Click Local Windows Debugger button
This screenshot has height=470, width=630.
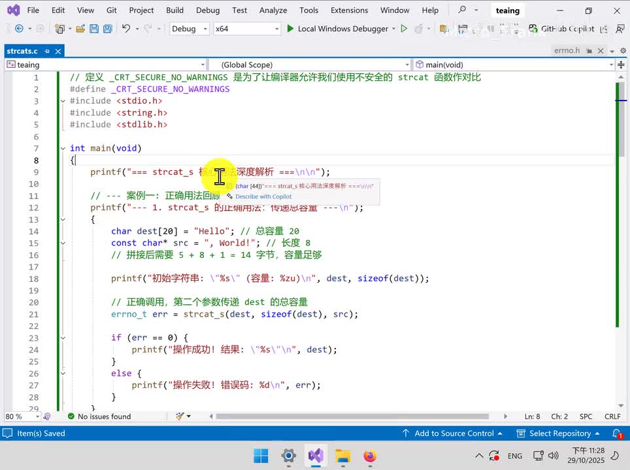pos(339,29)
